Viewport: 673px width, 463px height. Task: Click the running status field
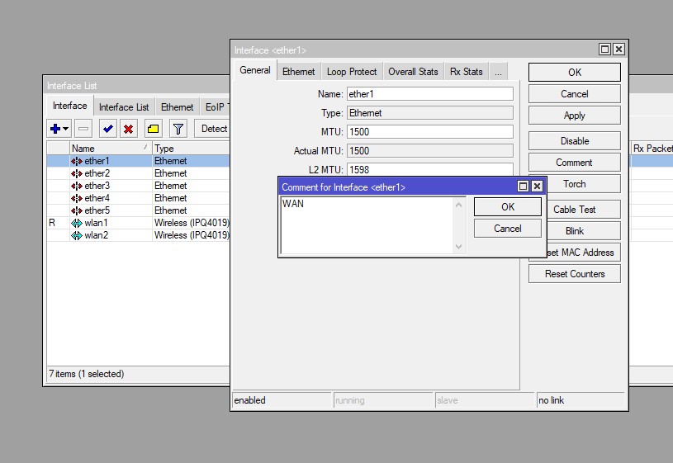pos(383,400)
